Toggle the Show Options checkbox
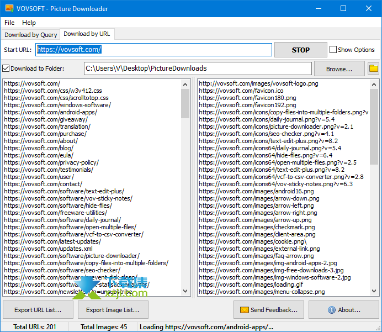Viewport: 382px width, 332px height. point(333,50)
